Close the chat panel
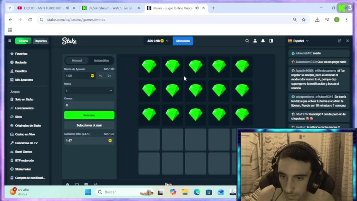 (x=348, y=41)
